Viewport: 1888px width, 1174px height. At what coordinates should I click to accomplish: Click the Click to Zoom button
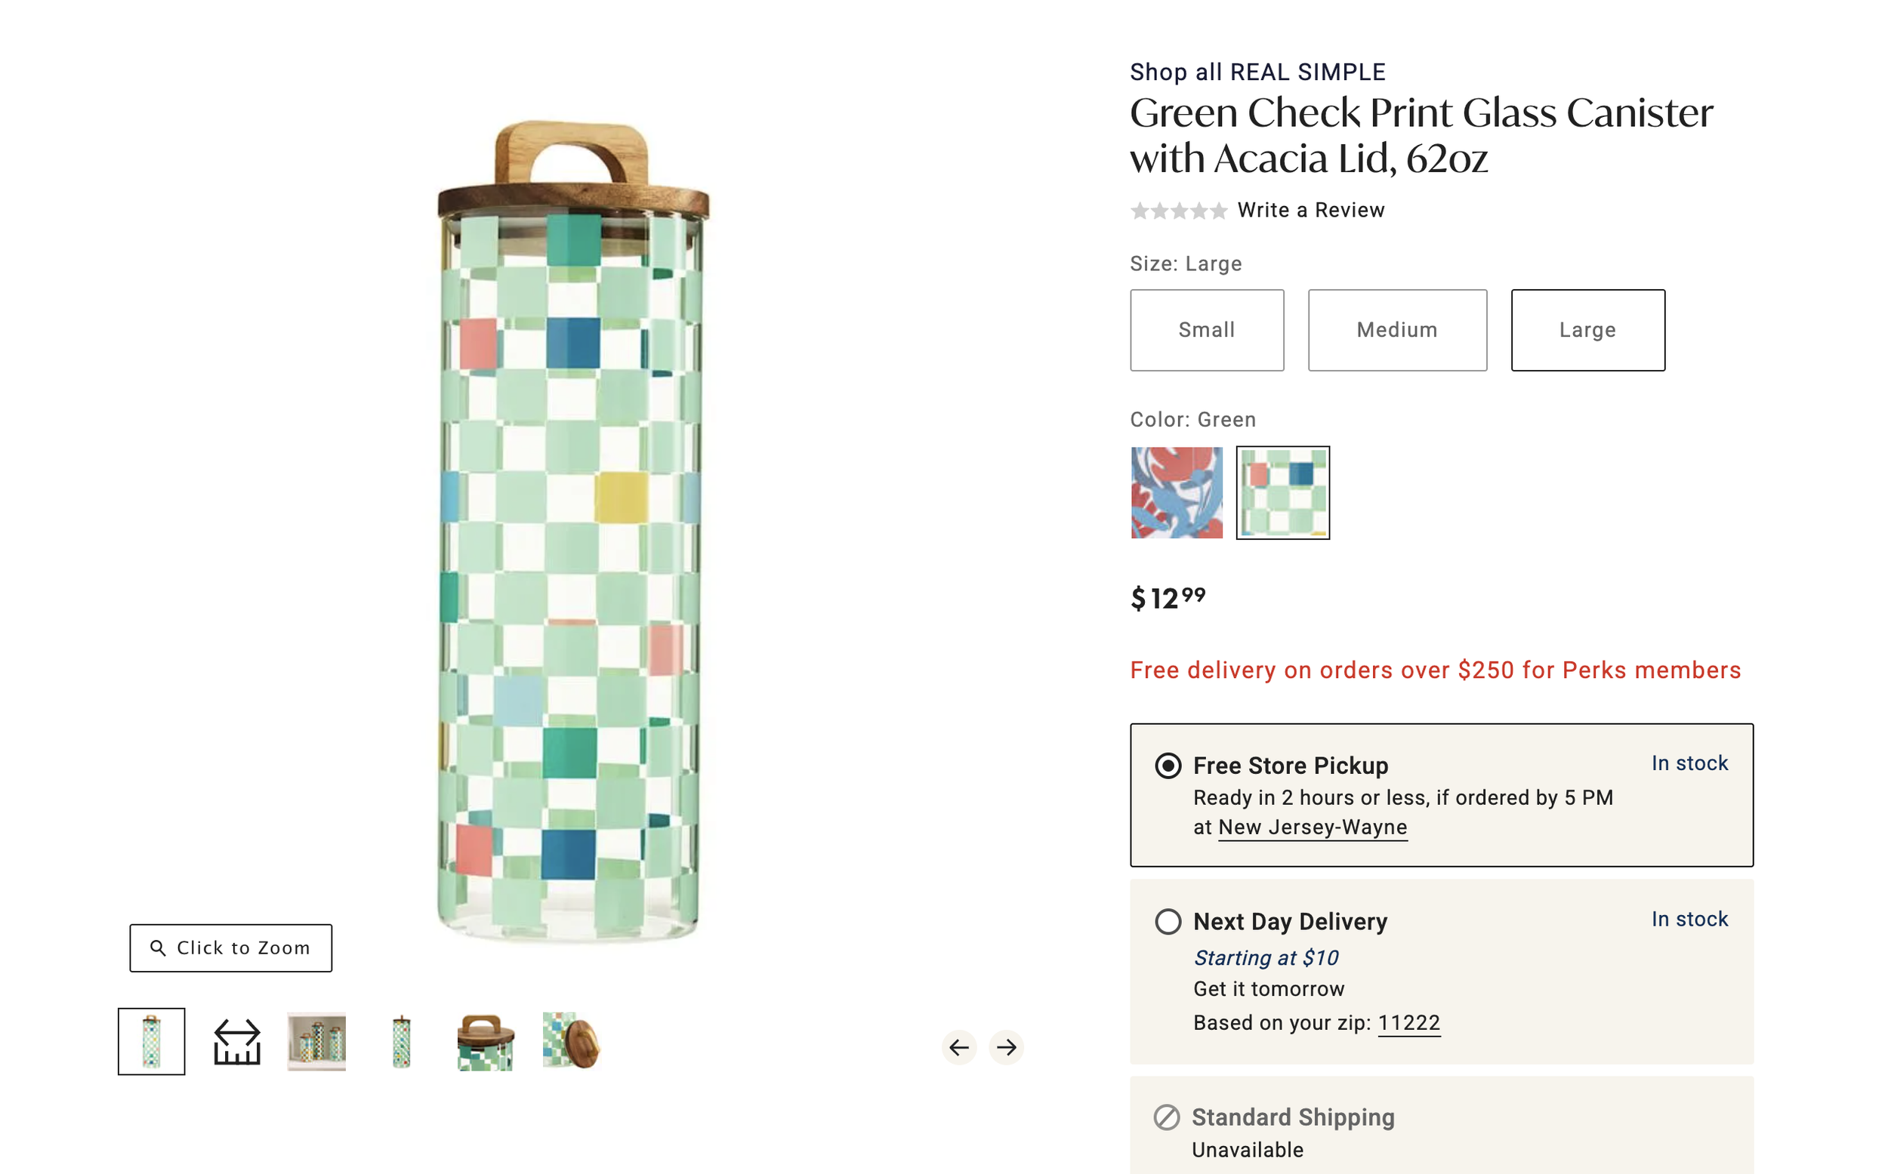pos(230,948)
